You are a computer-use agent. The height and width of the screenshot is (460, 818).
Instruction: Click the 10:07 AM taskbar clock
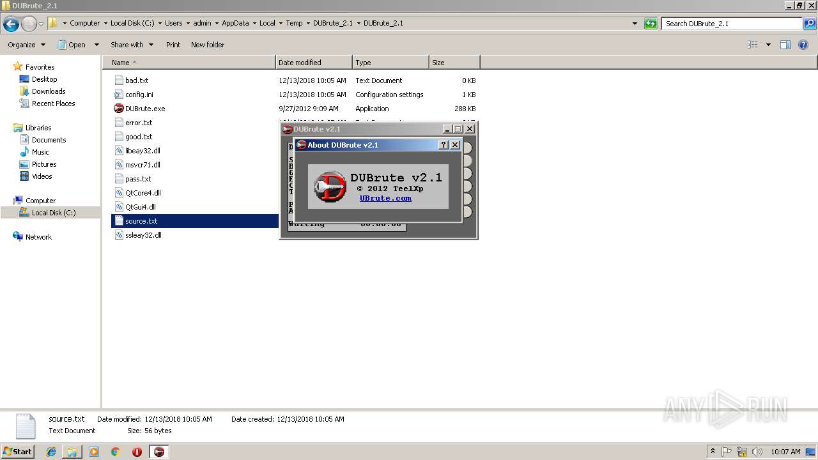785,452
